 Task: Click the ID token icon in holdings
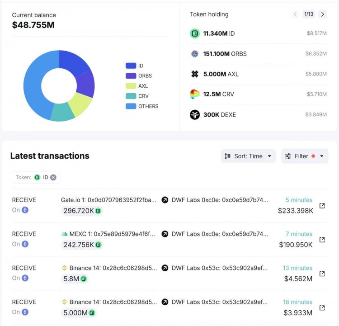195,33
